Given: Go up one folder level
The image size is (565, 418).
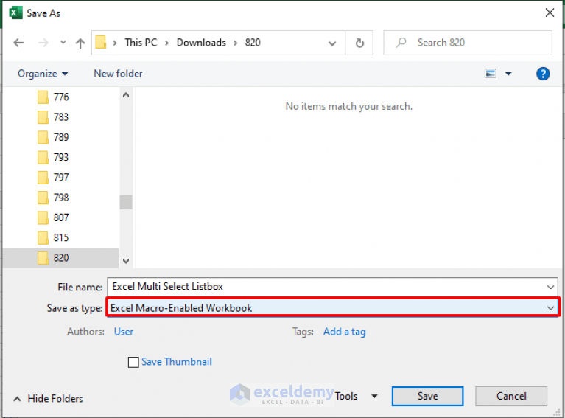Looking at the screenshot, I should 80,43.
